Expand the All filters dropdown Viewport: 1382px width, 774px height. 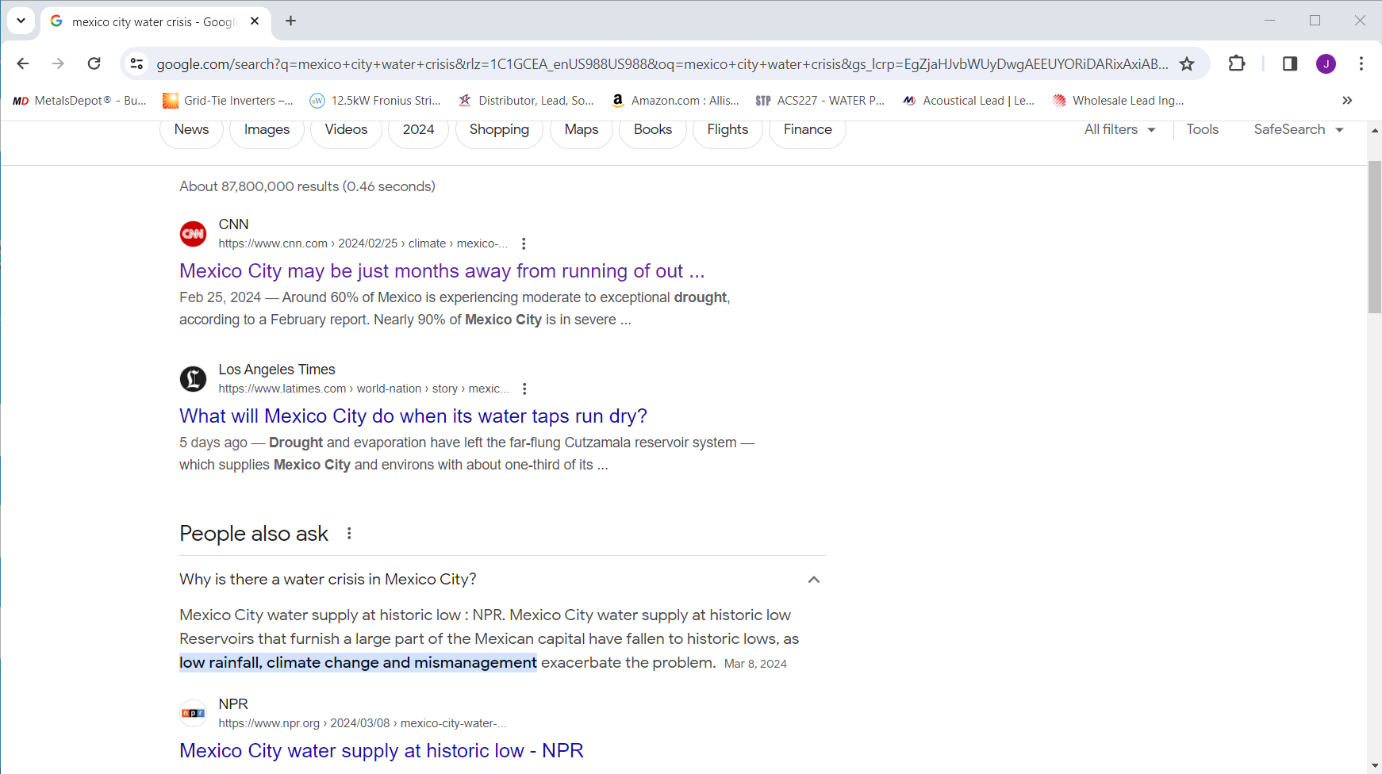tap(1119, 129)
